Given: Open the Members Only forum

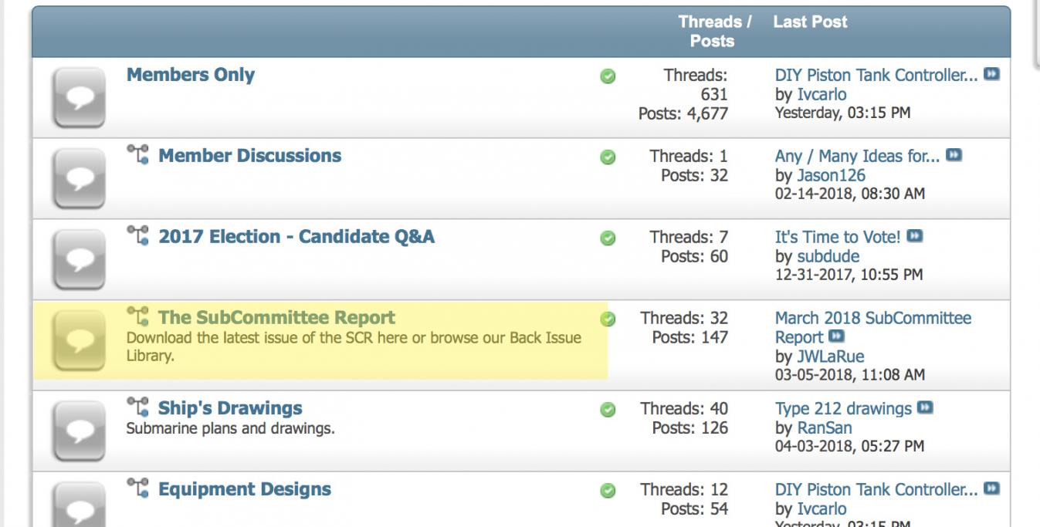Looking at the screenshot, I should (190, 75).
